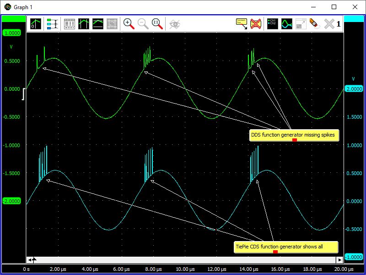Screen dimensions: 366x275
Task: Open the axis layout icon with colored boxes
Action: point(52,24)
